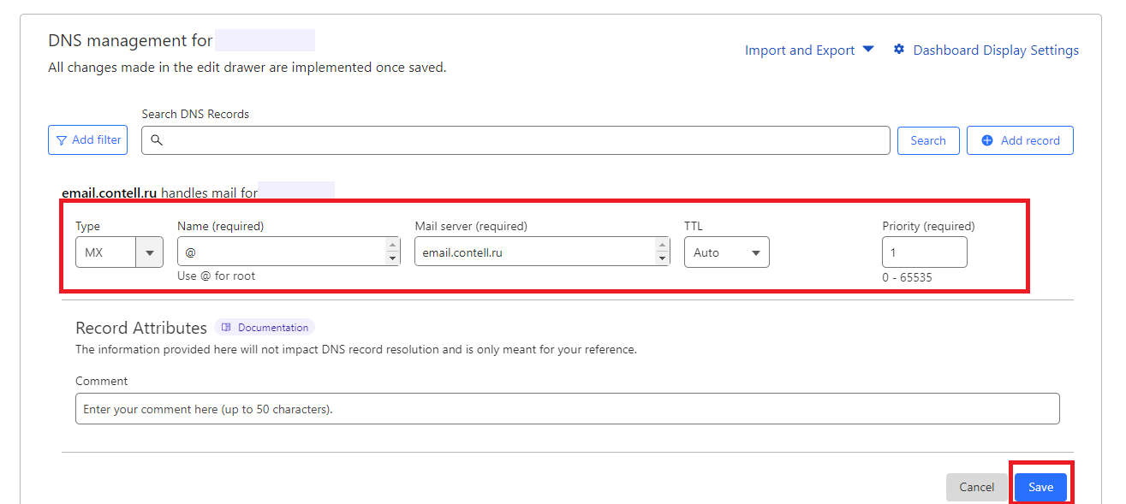Click the magnifying glass in the search box
The image size is (1126, 504).
click(x=156, y=139)
